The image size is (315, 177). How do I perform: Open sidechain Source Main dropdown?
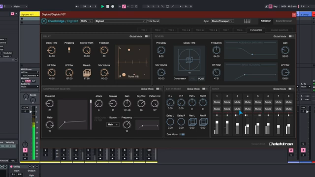pos(113,124)
